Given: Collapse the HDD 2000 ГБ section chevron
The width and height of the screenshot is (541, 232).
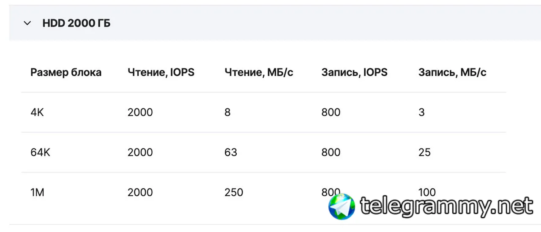Looking at the screenshot, I should point(27,24).
